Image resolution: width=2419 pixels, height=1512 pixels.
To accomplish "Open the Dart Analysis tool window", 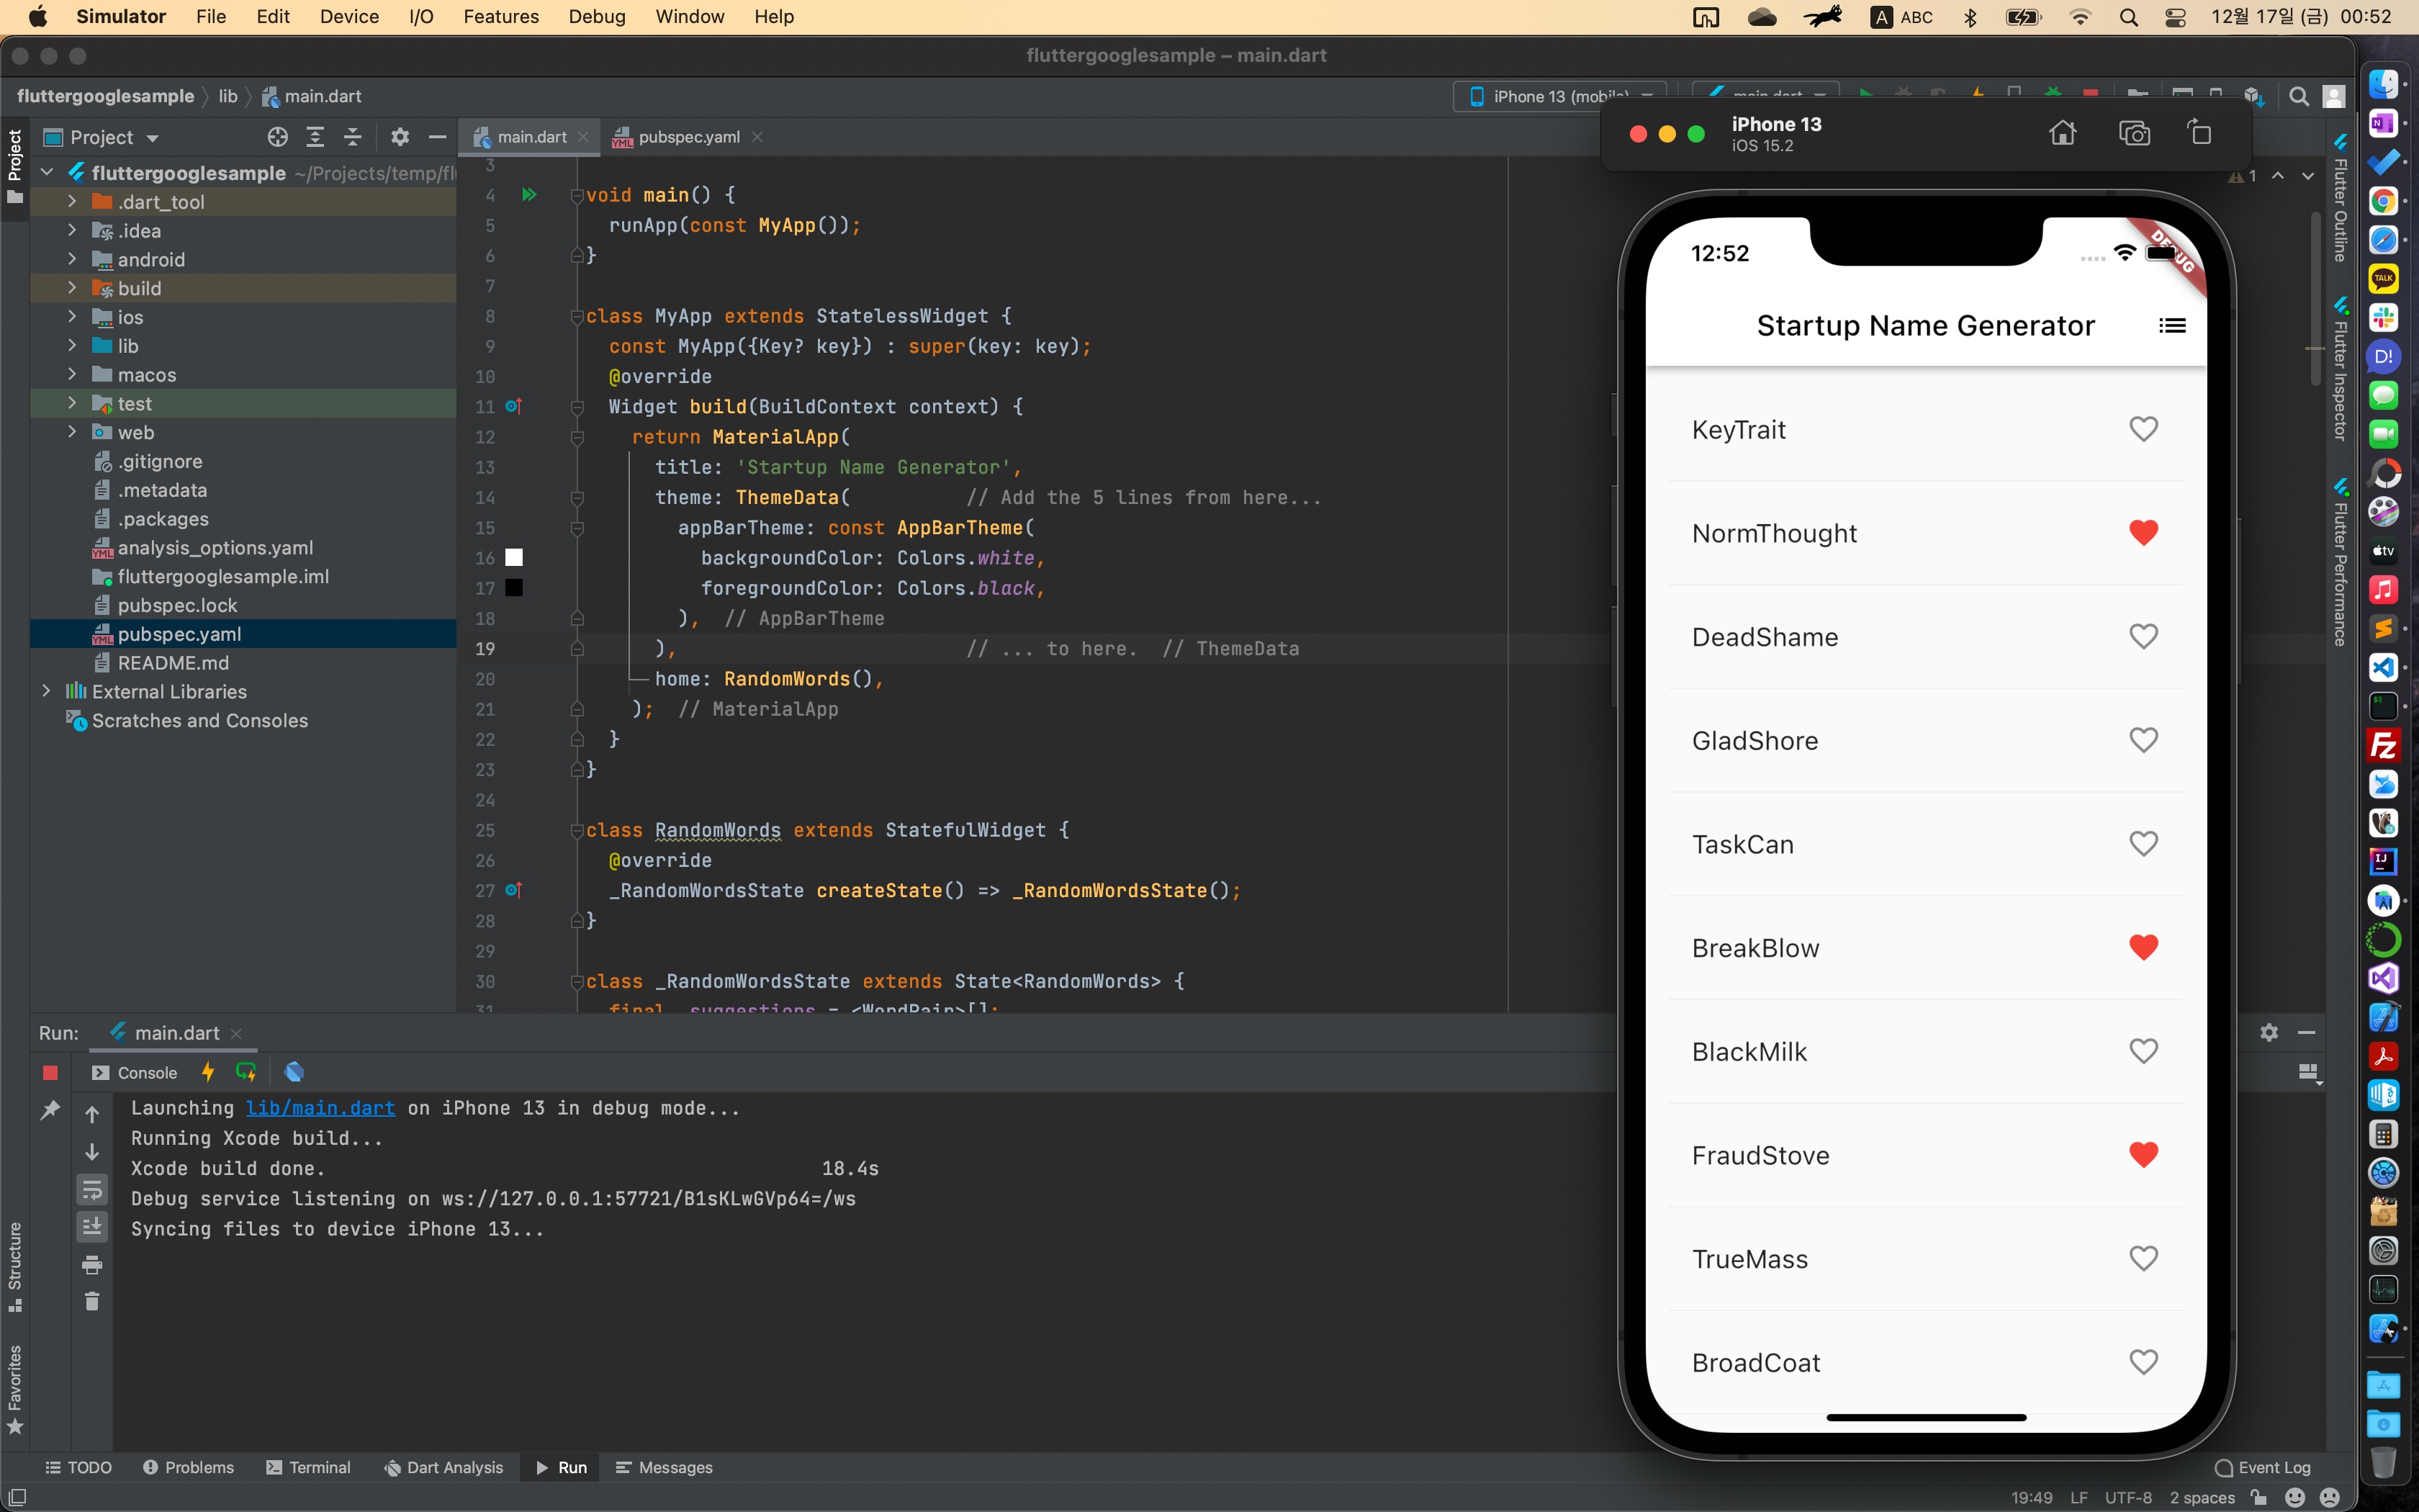I will point(443,1467).
